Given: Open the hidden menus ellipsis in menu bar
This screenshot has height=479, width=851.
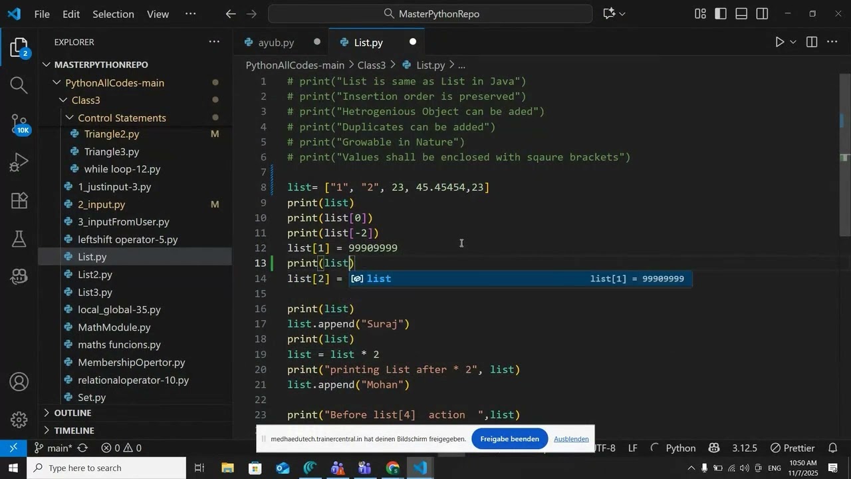Looking at the screenshot, I should pos(191,13).
